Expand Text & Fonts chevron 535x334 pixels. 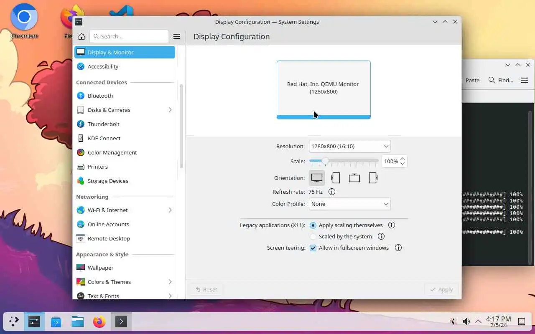tap(170, 296)
